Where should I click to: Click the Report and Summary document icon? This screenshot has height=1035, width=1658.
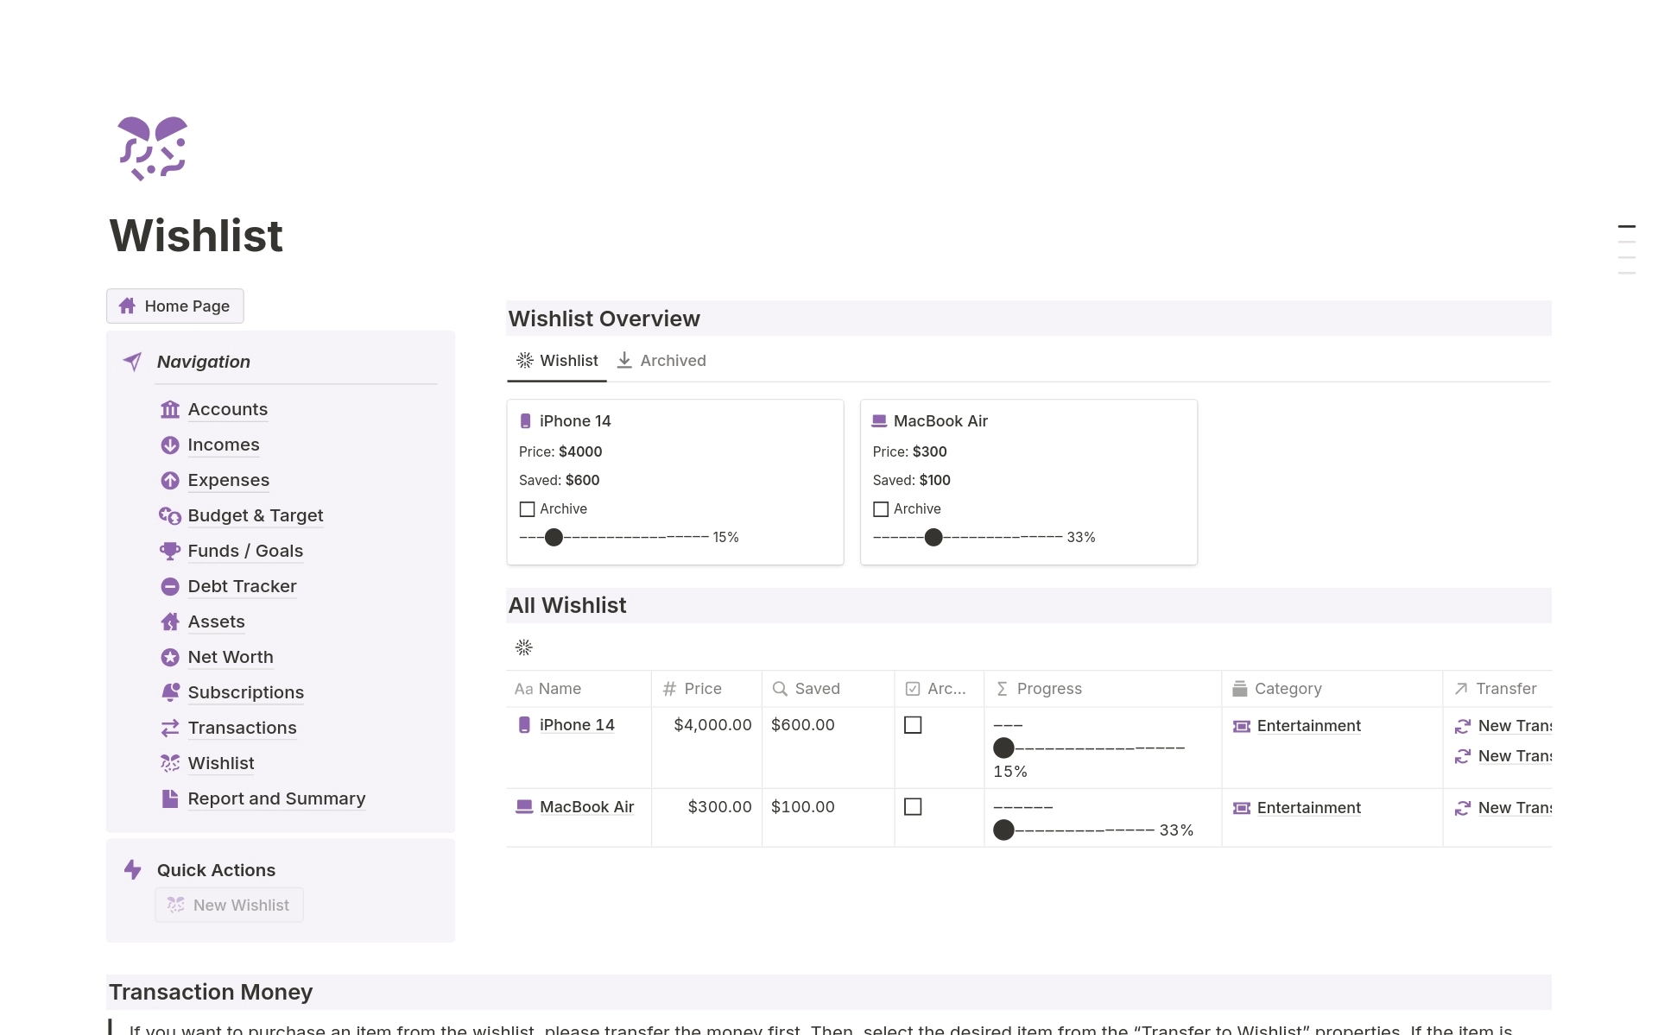(x=170, y=798)
